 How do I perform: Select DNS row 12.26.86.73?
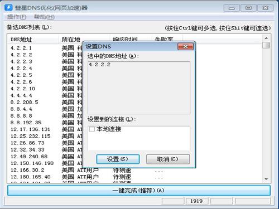coord(27,143)
